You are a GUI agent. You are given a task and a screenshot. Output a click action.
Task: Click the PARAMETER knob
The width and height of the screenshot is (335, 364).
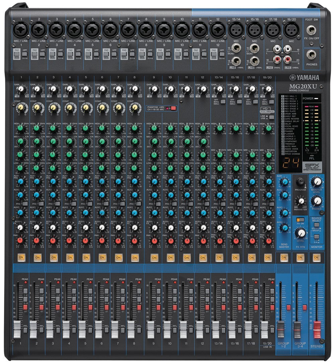[301, 201]
